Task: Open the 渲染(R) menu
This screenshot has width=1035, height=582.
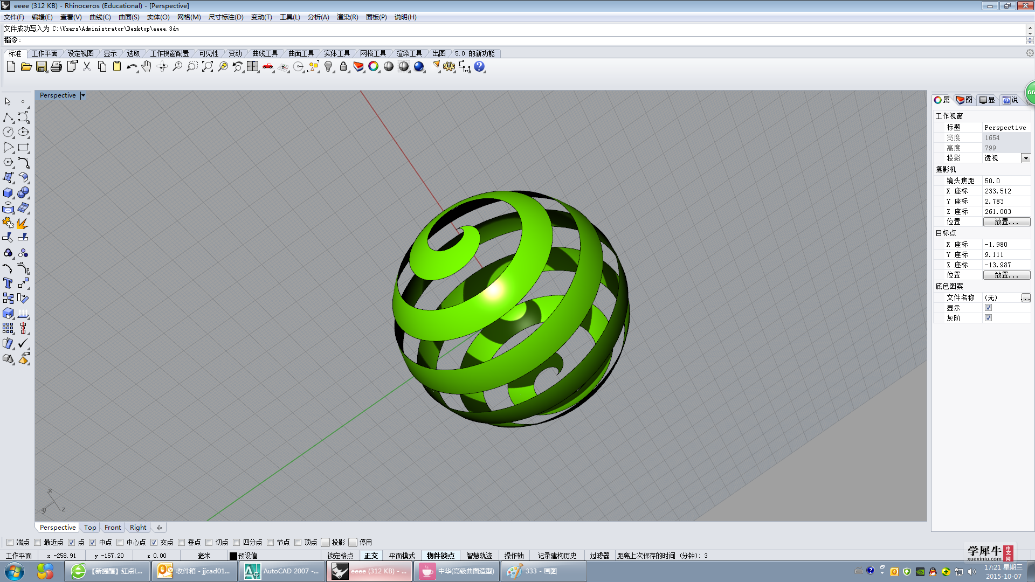Action: (348, 17)
